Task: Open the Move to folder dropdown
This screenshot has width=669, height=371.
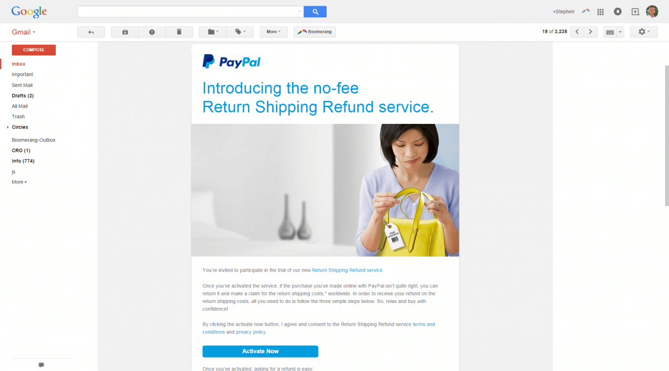Action: click(213, 32)
